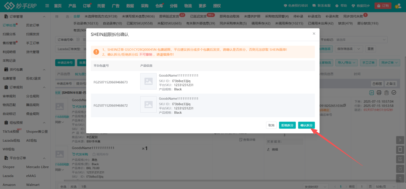Click the clipboard icon beside the printer
This screenshot has height=189, width=406.
click(386, 93)
